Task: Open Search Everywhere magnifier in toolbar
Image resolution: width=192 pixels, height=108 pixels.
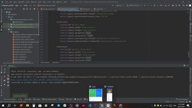Action: (x=184, y=5)
